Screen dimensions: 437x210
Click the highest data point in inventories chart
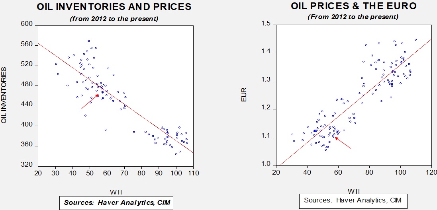pyautogui.click(x=88, y=41)
